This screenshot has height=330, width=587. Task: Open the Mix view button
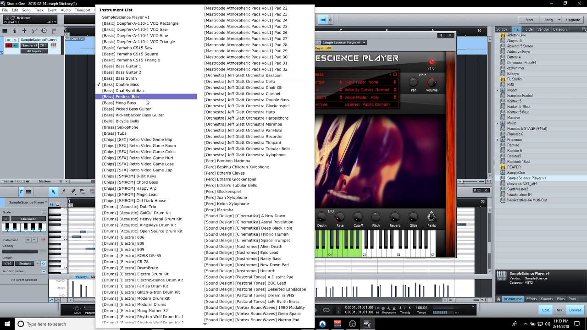(x=559, y=310)
